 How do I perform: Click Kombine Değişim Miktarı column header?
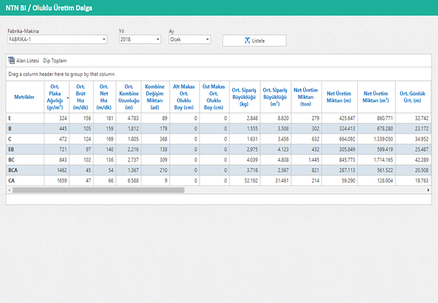click(154, 97)
